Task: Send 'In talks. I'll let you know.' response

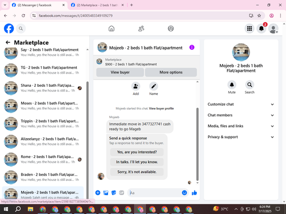Action: 137,162
